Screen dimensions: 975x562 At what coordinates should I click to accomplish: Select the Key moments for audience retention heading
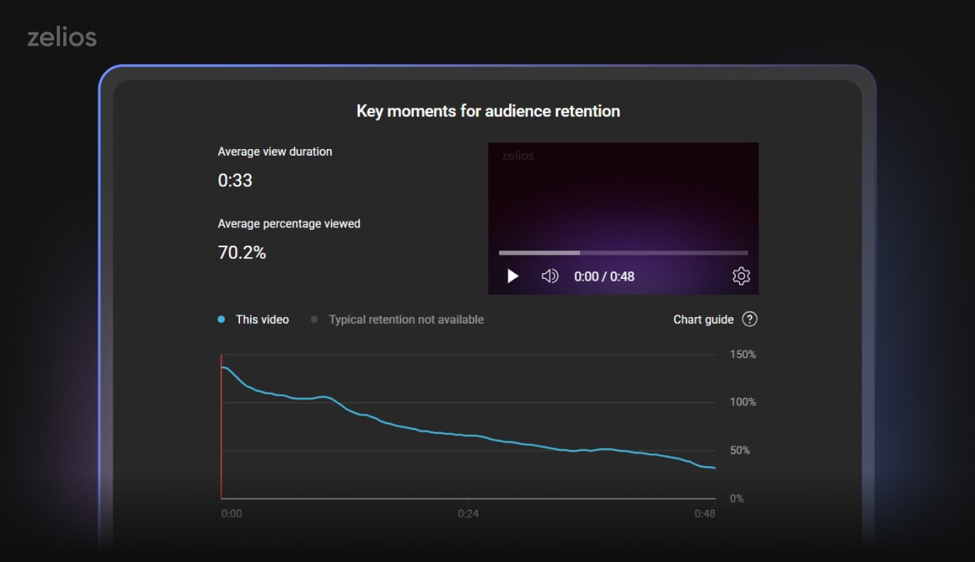488,111
